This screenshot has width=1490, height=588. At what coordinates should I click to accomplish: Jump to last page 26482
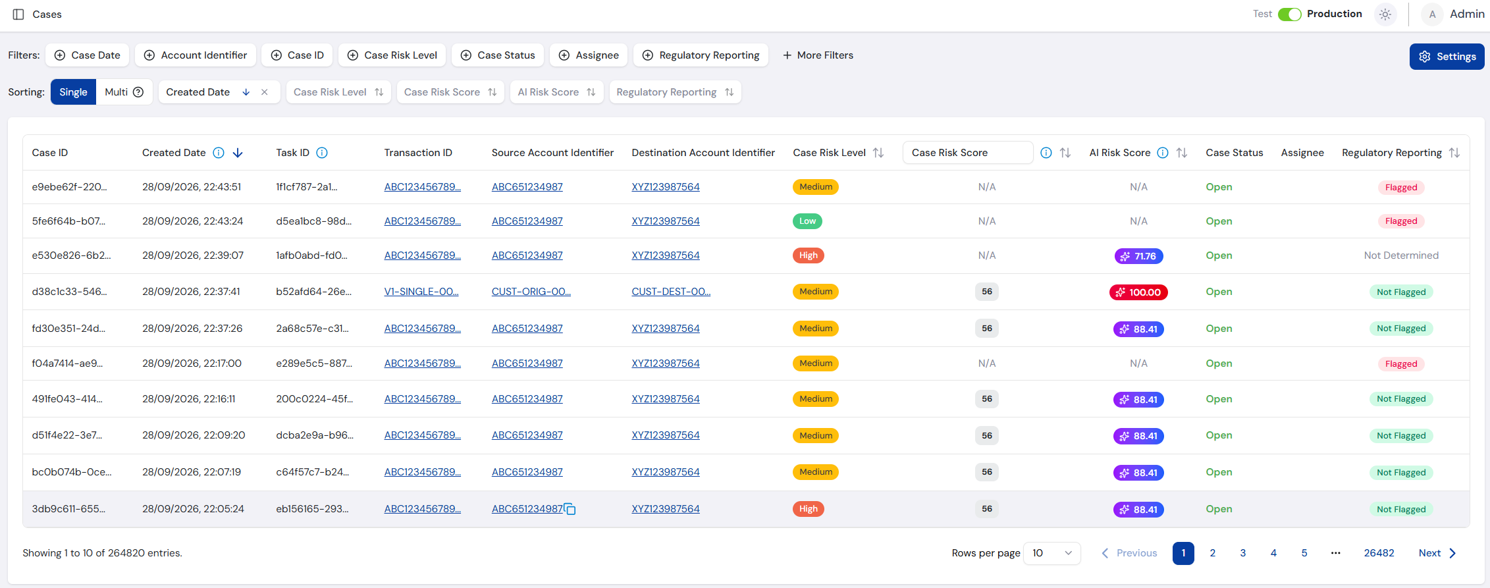pos(1379,553)
